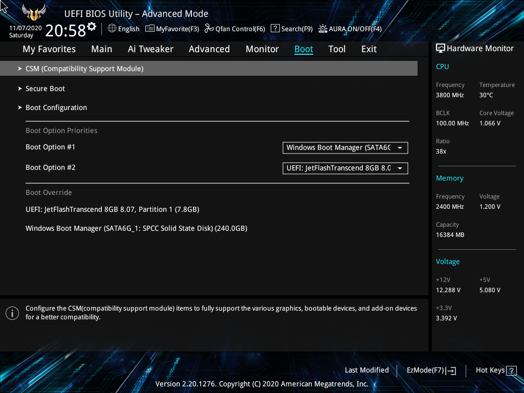Click the Search(F9) question mark icon
Image resolution: width=524 pixels, height=393 pixels.
275,29
